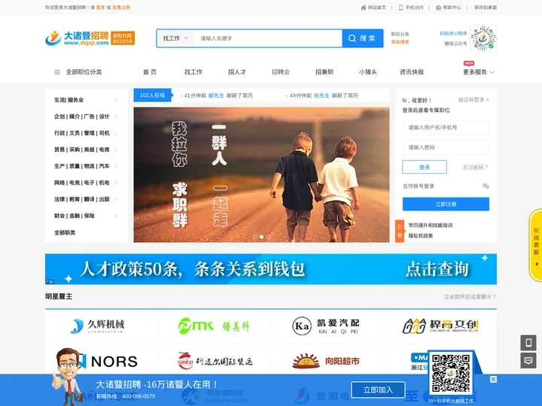
Task: Expand the 更多服务 dropdown menu
Action: pyautogui.click(x=479, y=72)
